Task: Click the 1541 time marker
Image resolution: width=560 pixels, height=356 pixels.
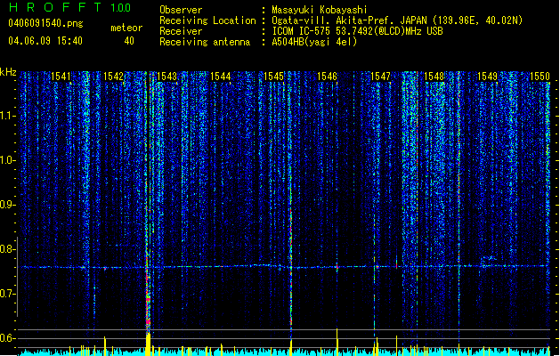Action: 61,77
